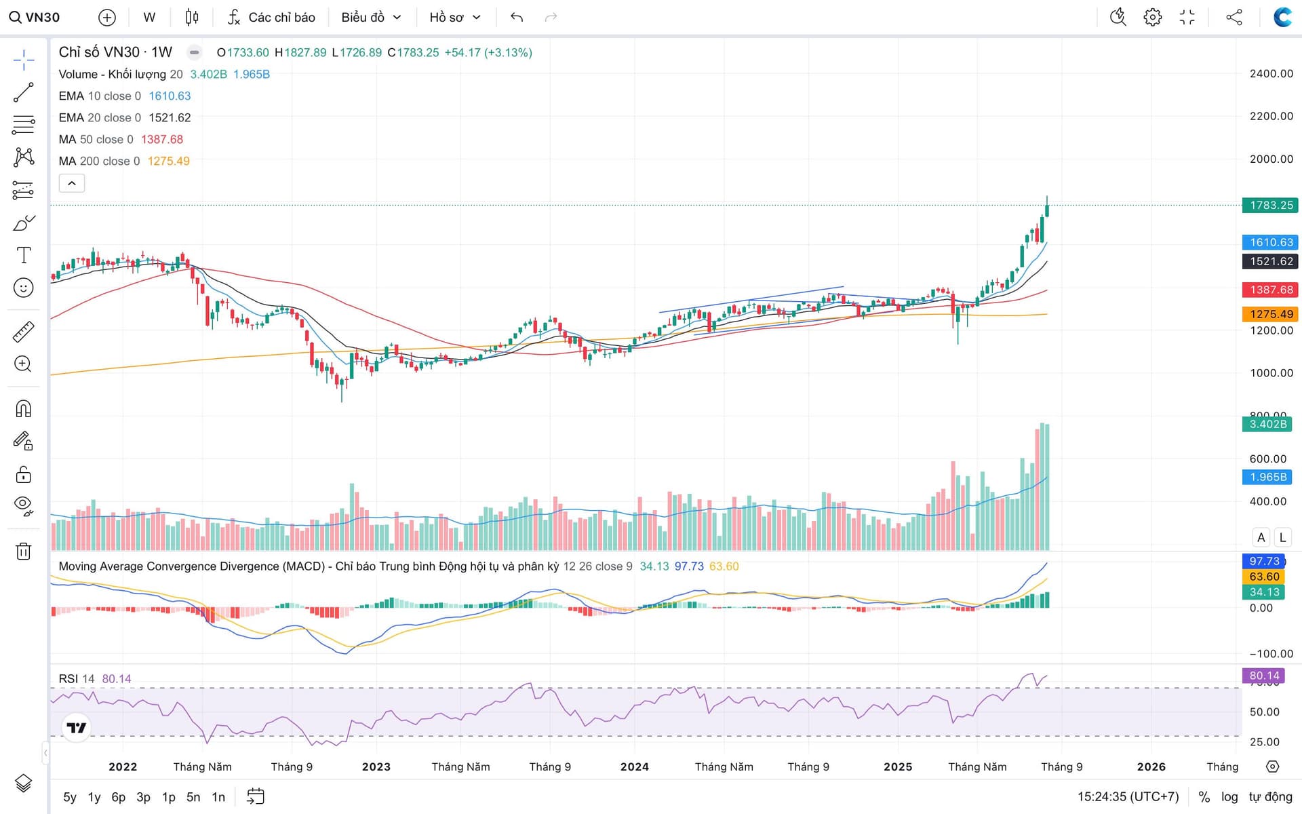Click the log scale button
The width and height of the screenshot is (1302, 814).
pyautogui.click(x=1229, y=797)
